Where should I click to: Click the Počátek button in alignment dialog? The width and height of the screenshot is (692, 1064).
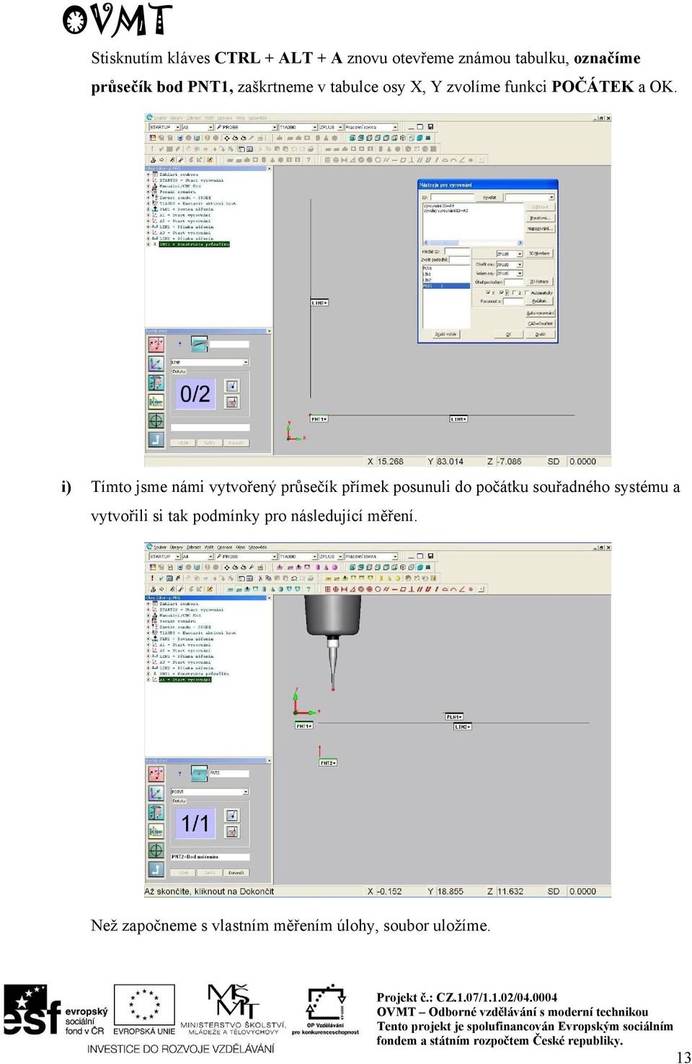[539, 301]
